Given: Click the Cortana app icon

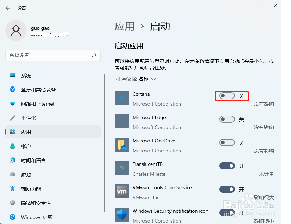Looking at the screenshot, I should click(122, 98).
